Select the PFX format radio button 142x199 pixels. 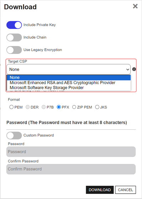(59, 107)
